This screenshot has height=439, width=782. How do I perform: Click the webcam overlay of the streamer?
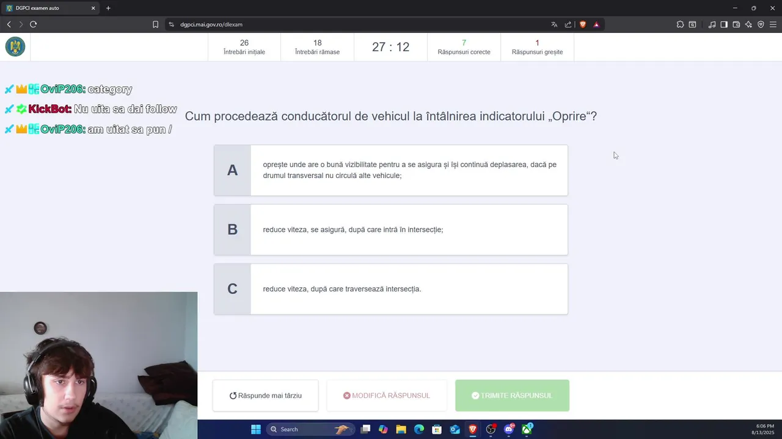(98, 365)
